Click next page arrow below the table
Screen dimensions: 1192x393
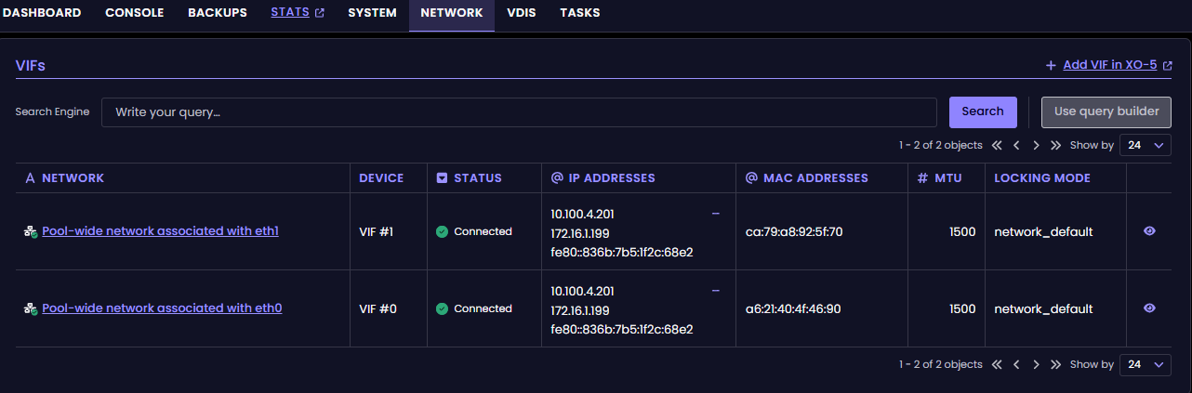[x=1036, y=365]
